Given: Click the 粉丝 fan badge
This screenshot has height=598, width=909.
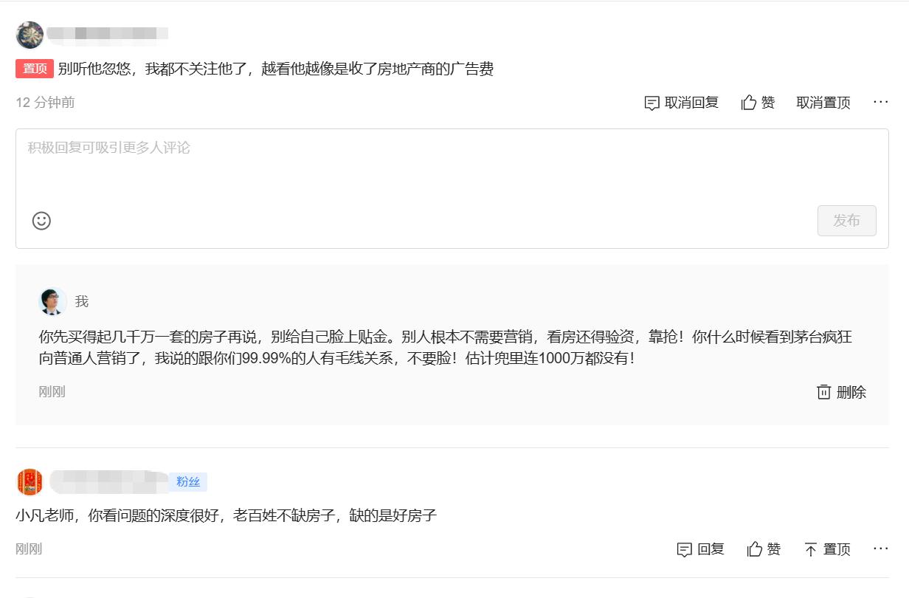Looking at the screenshot, I should pos(188,482).
